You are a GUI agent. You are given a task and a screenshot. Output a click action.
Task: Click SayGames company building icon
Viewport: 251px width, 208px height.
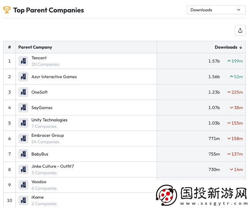tap(24, 108)
